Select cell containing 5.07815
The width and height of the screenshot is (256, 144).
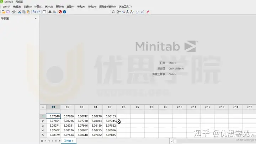pyautogui.click(x=110, y=135)
